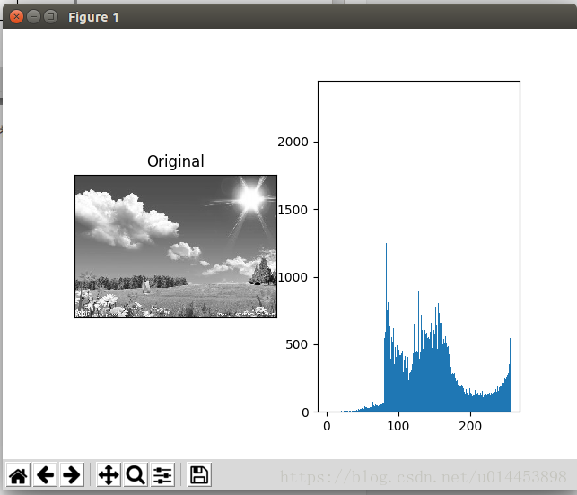The image size is (577, 495).
Task: Close the Figure 1 window
Action: pyautogui.click(x=16, y=17)
